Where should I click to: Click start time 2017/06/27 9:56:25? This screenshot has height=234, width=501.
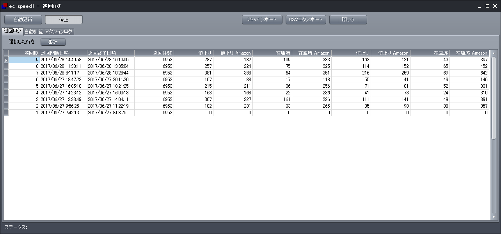(63, 106)
